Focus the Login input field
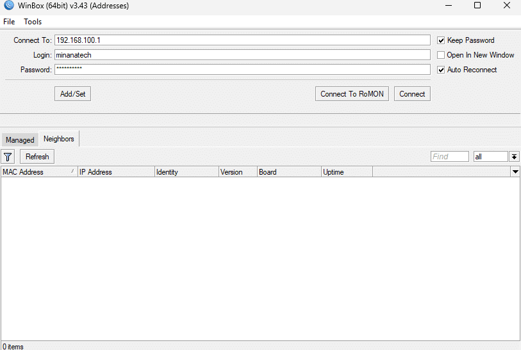Image resolution: width=521 pixels, height=350 pixels. click(242, 55)
